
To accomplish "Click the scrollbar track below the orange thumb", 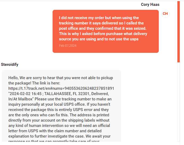I will (178, 104).
